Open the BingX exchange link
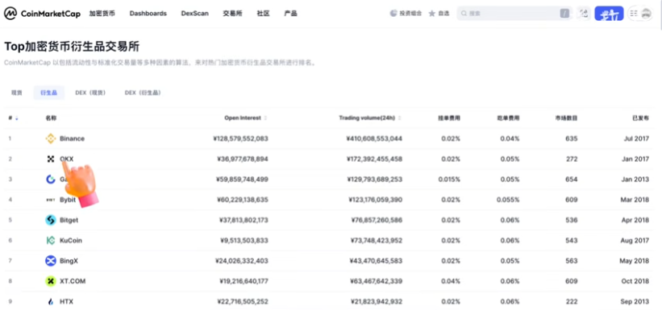Image resolution: width=662 pixels, height=310 pixels. (x=69, y=261)
